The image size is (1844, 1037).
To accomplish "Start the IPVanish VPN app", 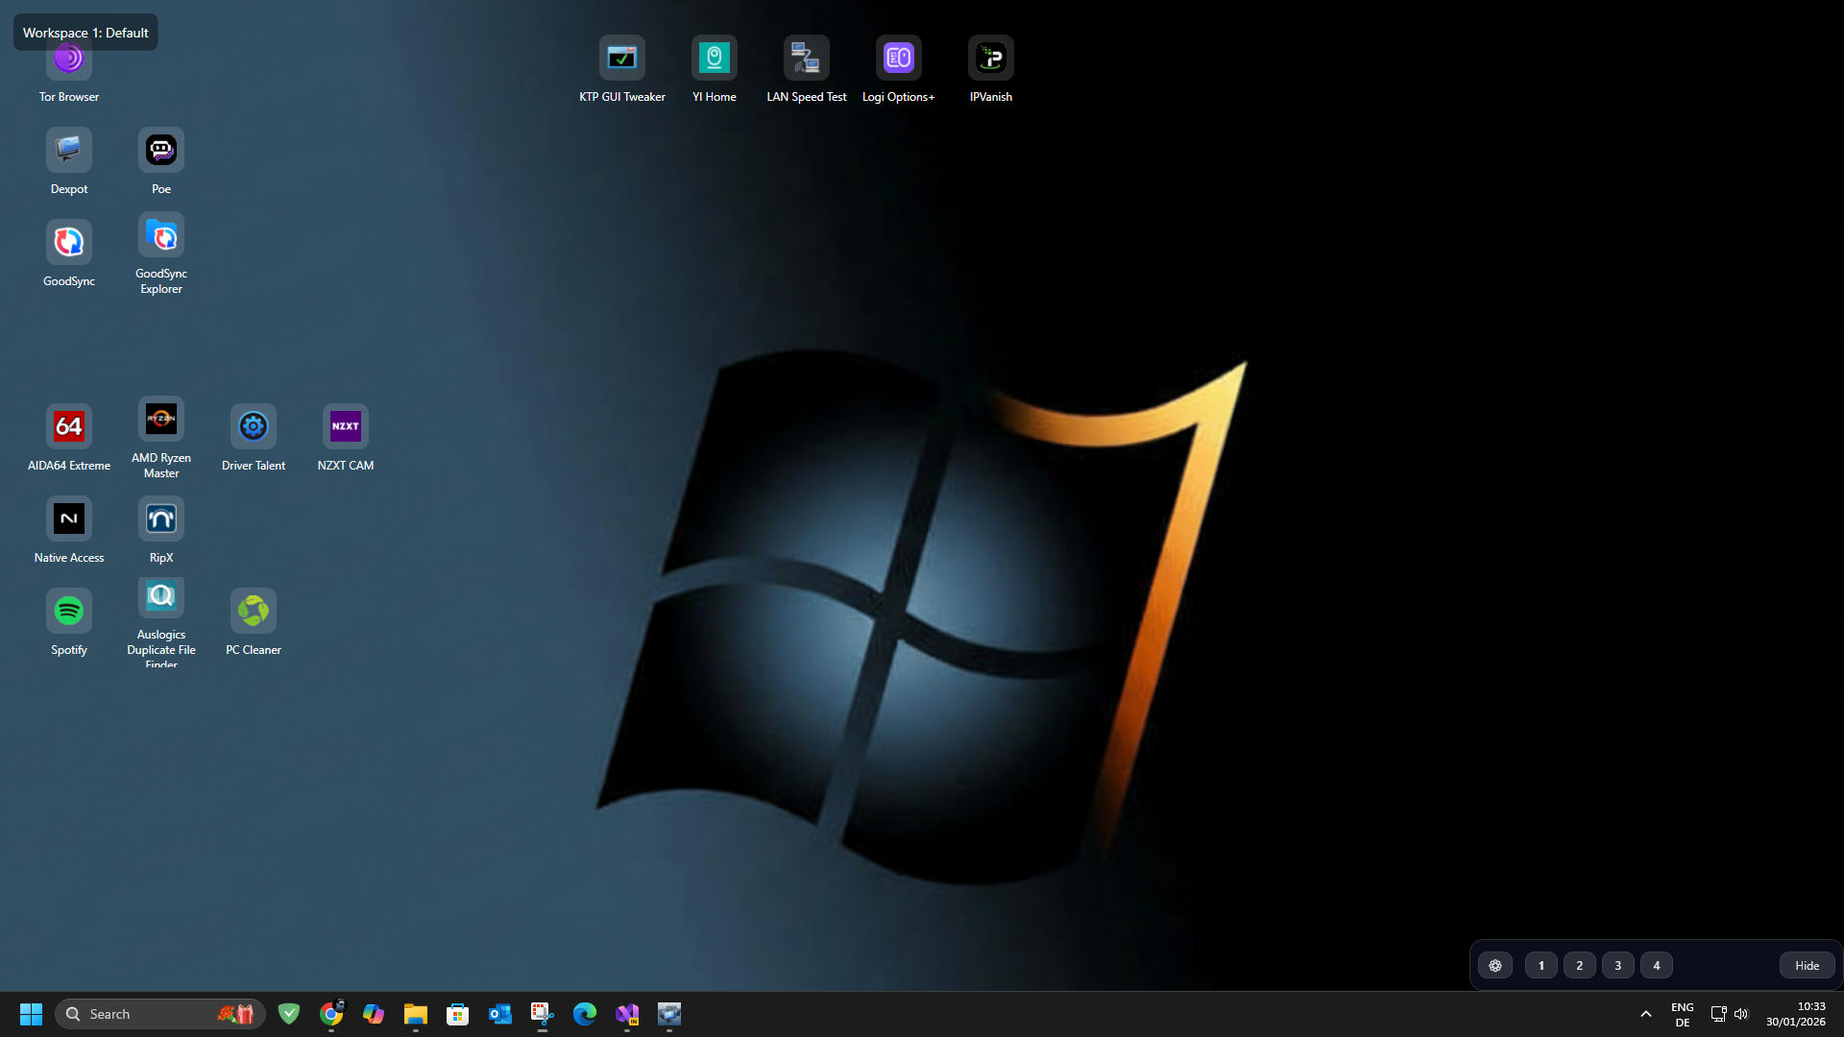I will pyautogui.click(x=990, y=58).
